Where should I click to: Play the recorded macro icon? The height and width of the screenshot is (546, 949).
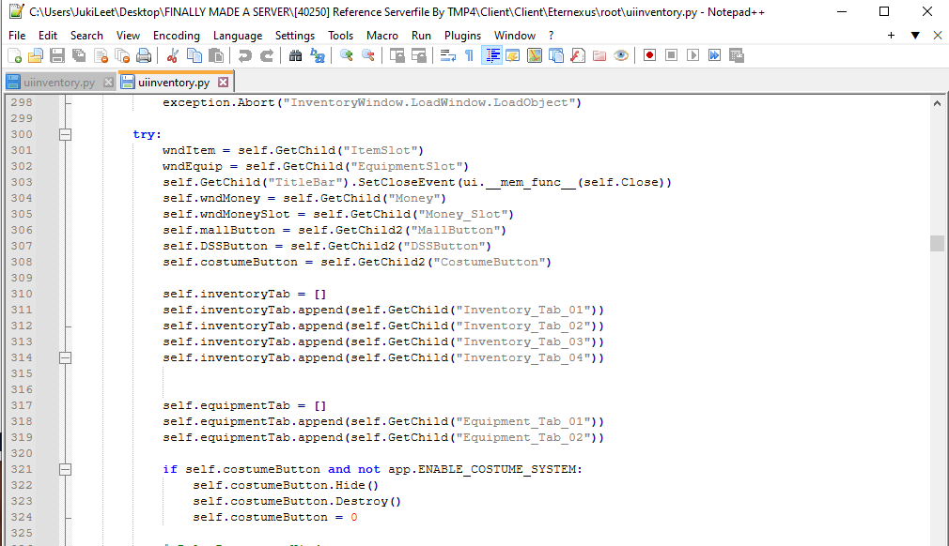pyautogui.click(x=693, y=55)
